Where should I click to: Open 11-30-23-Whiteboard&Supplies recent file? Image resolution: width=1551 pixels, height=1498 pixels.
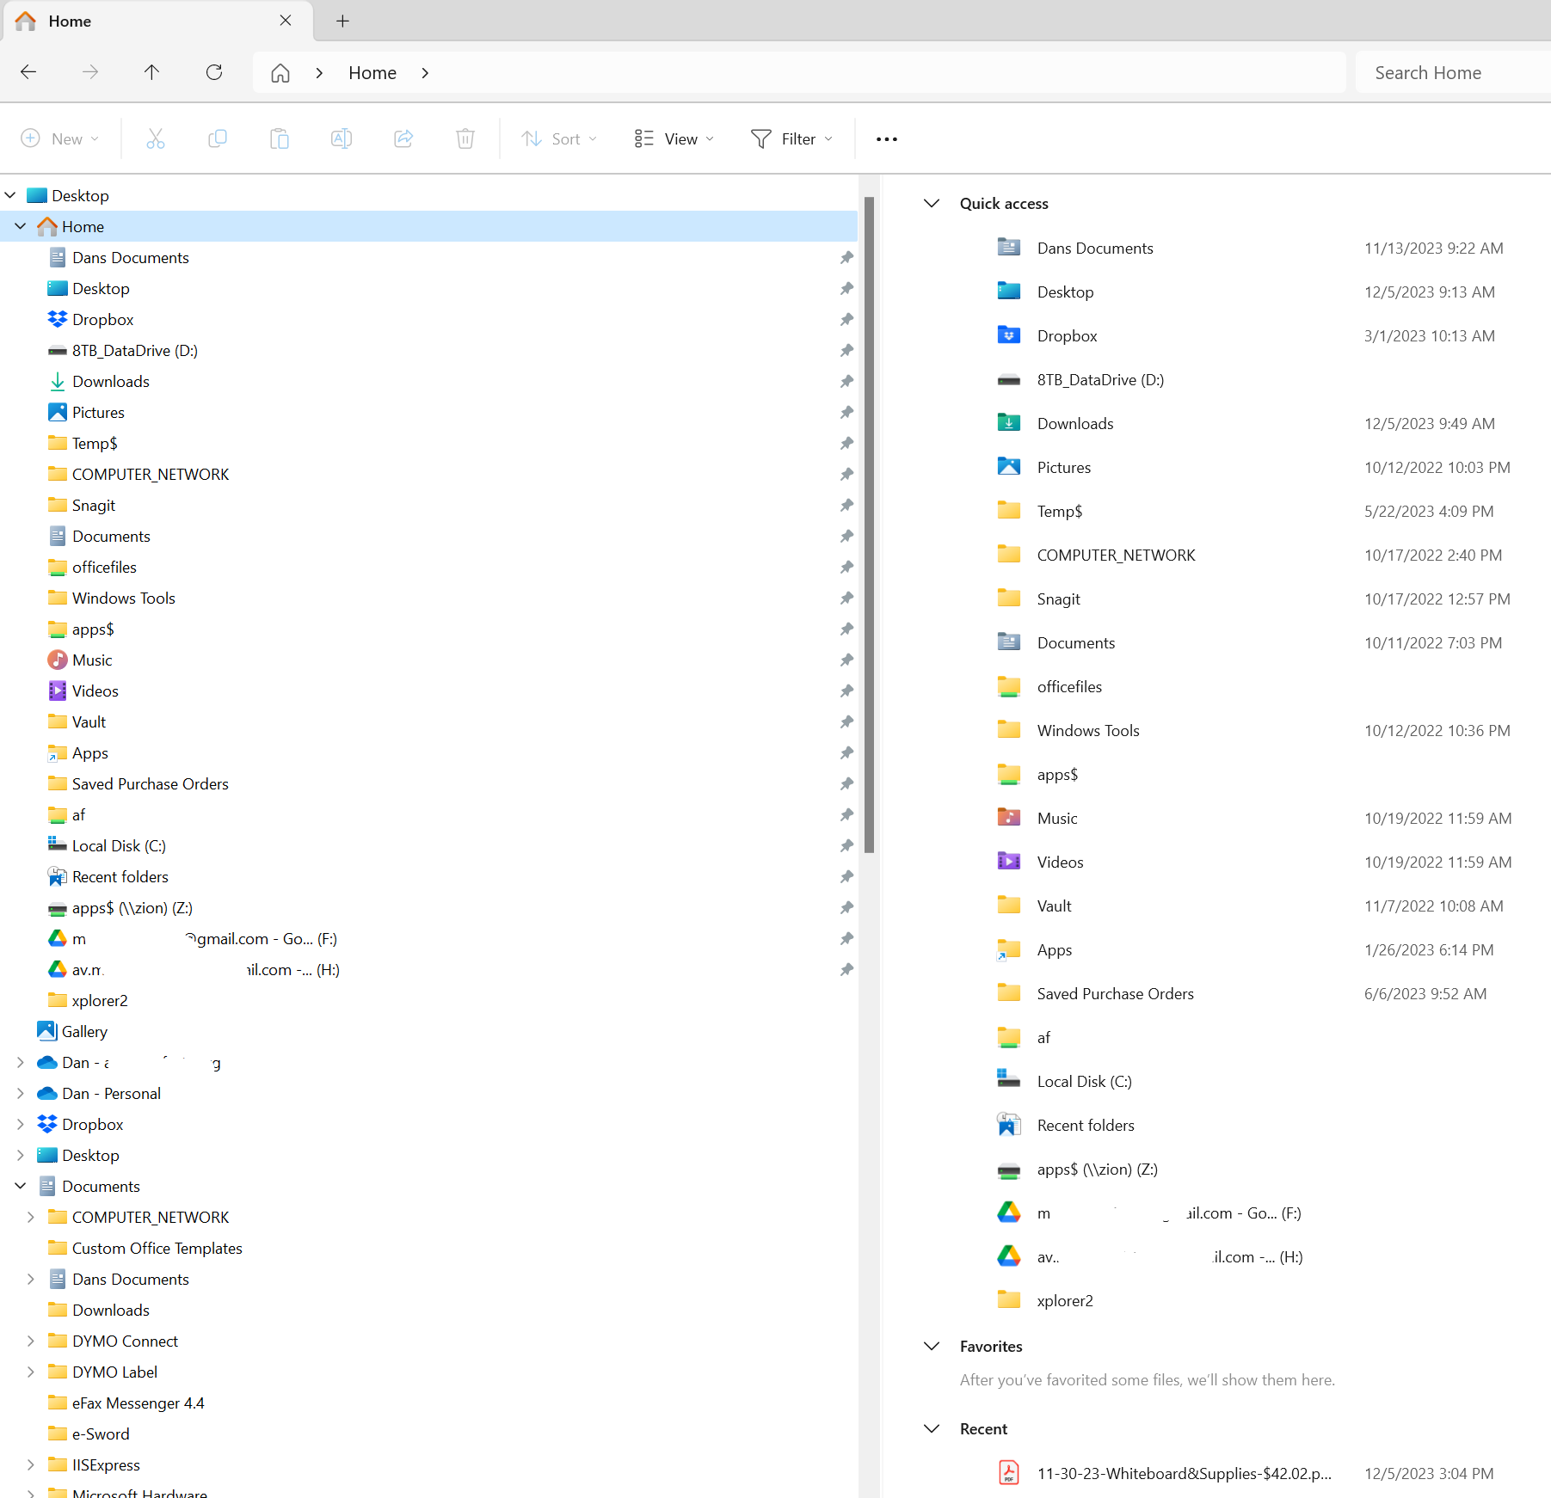(x=1184, y=1473)
